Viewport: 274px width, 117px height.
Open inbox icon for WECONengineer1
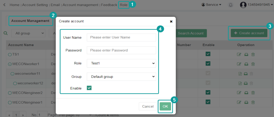pyautogui.click(x=246, y=102)
